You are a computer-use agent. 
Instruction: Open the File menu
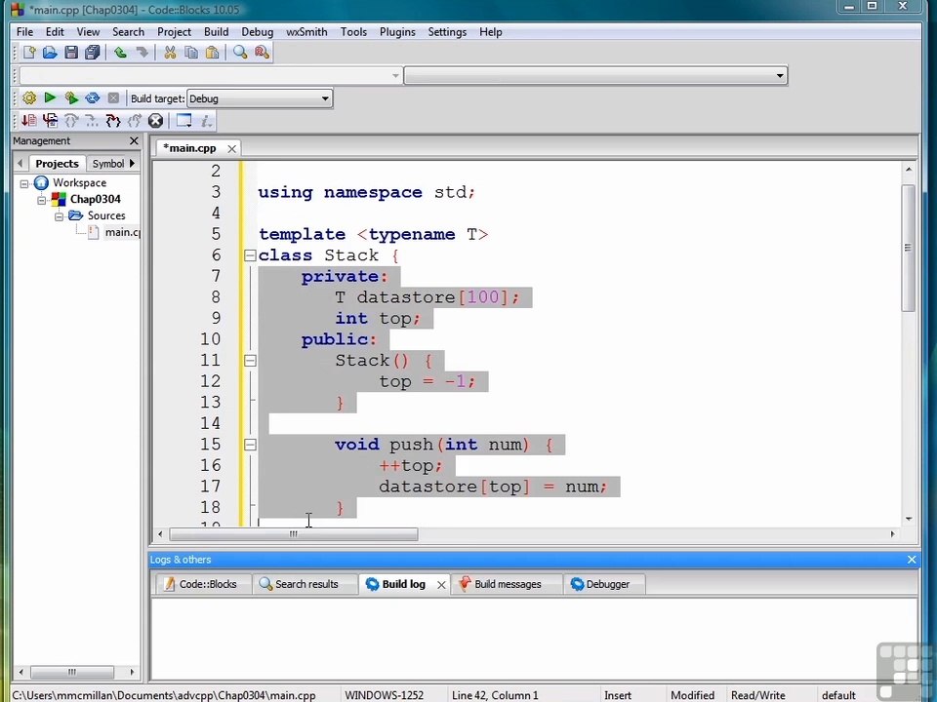click(24, 31)
